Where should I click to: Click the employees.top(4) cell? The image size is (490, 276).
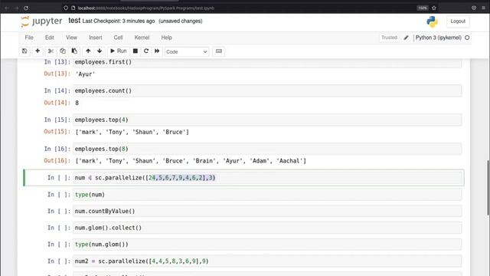click(x=267, y=120)
